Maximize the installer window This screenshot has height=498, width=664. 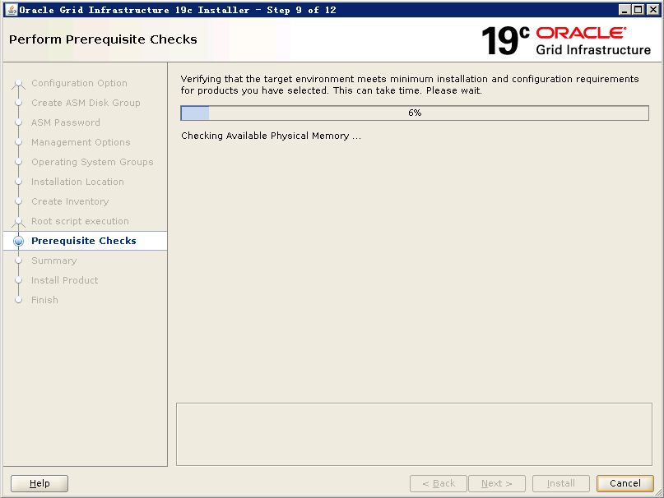point(638,10)
